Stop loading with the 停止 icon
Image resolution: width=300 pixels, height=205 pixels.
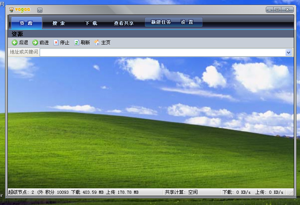(x=56, y=42)
